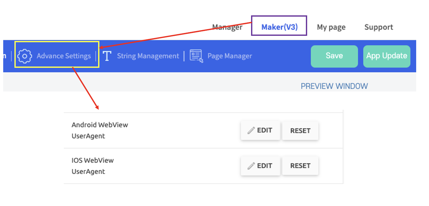Click the Advance Settings gear icon
The image size is (429, 206).
[x=25, y=56]
